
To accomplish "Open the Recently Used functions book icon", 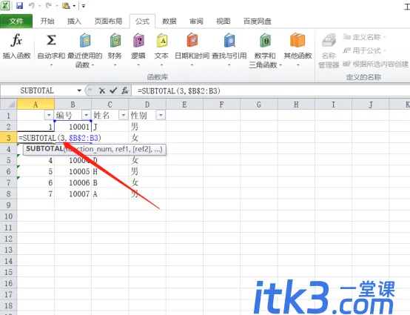I will [85, 40].
